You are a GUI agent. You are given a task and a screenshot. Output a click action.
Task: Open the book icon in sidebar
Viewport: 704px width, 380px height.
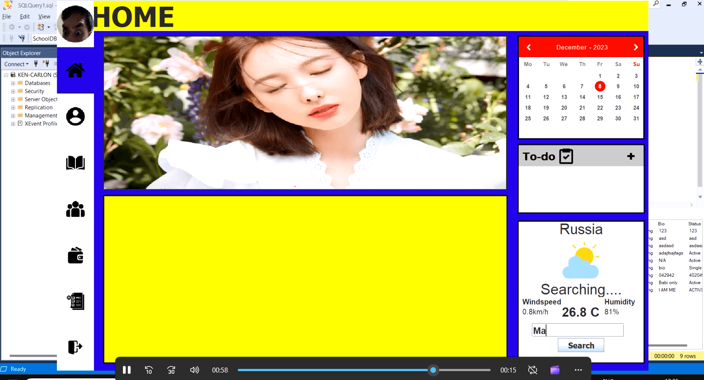tap(75, 163)
